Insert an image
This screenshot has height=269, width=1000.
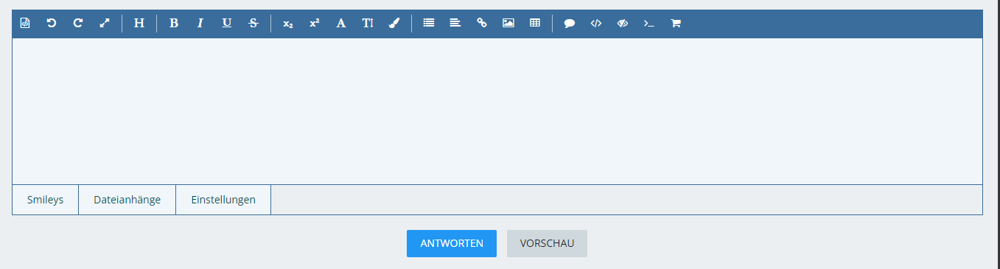(x=508, y=23)
